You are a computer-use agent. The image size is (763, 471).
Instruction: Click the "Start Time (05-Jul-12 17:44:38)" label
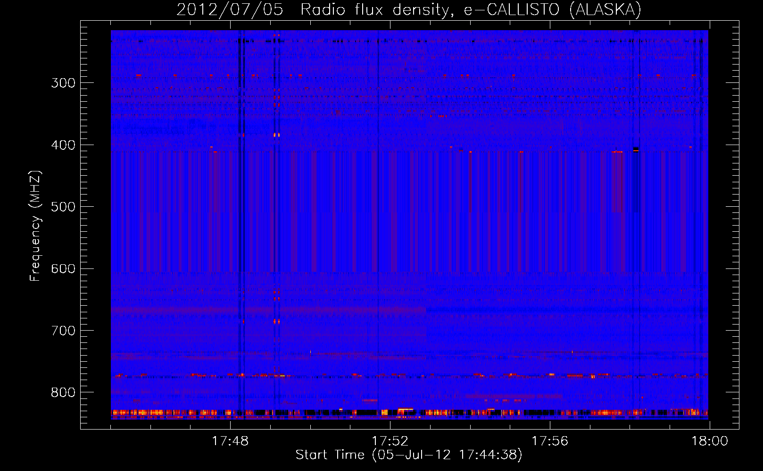(x=409, y=455)
